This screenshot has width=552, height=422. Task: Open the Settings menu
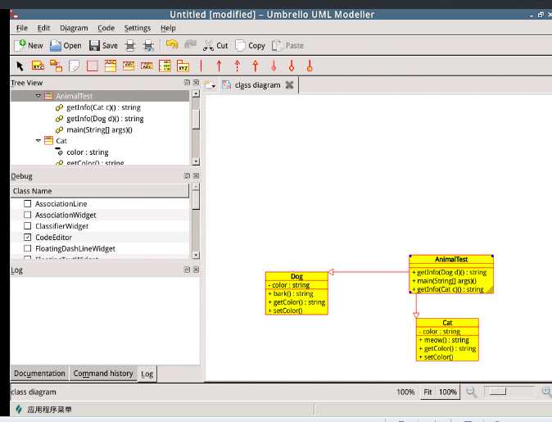coord(138,28)
